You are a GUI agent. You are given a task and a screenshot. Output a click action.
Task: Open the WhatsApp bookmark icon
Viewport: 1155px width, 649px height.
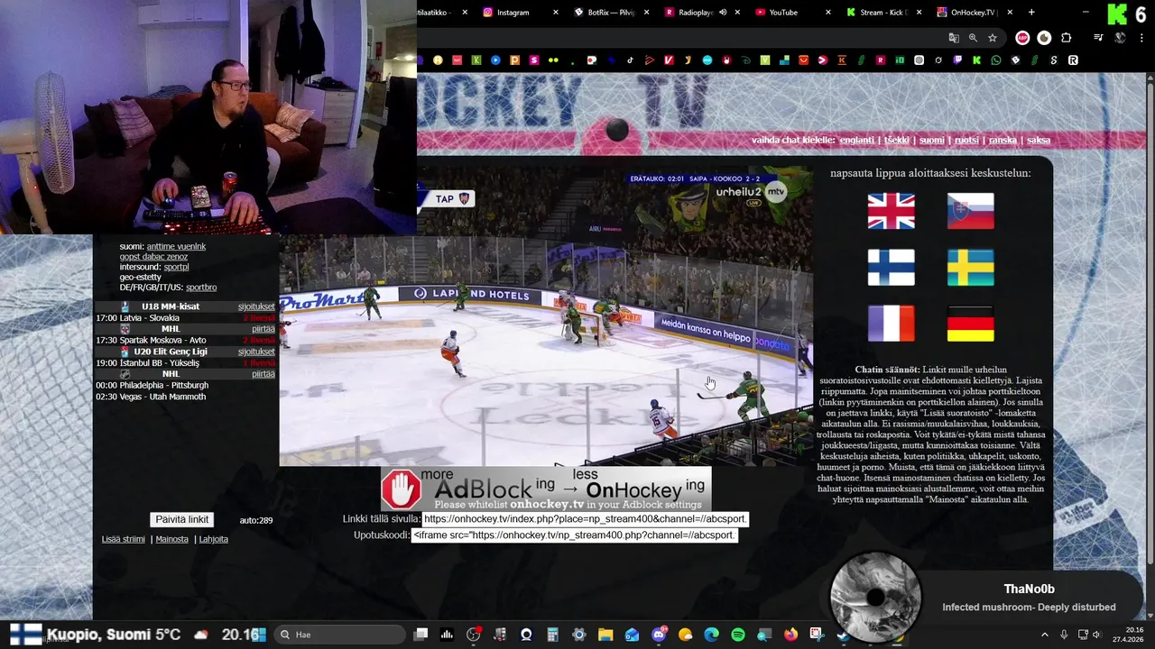pos(996,60)
